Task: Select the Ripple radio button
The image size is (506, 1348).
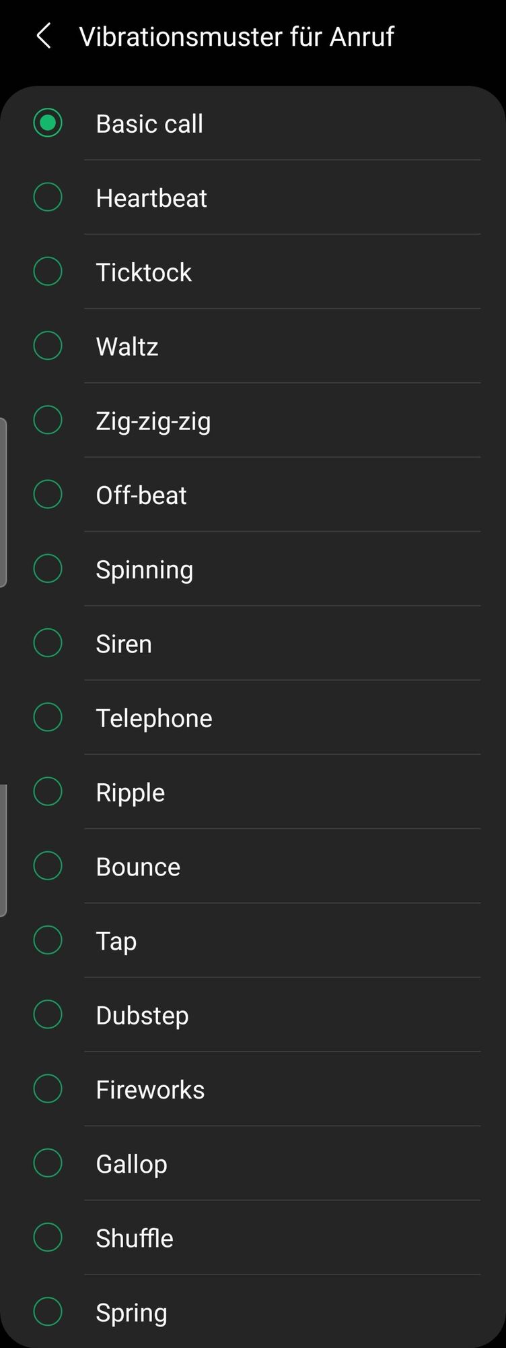Action: pyautogui.click(x=48, y=791)
